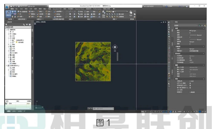Toggle polar tracking in status bar
The width and height of the screenshot is (212, 129).
[x=155, y=112]
